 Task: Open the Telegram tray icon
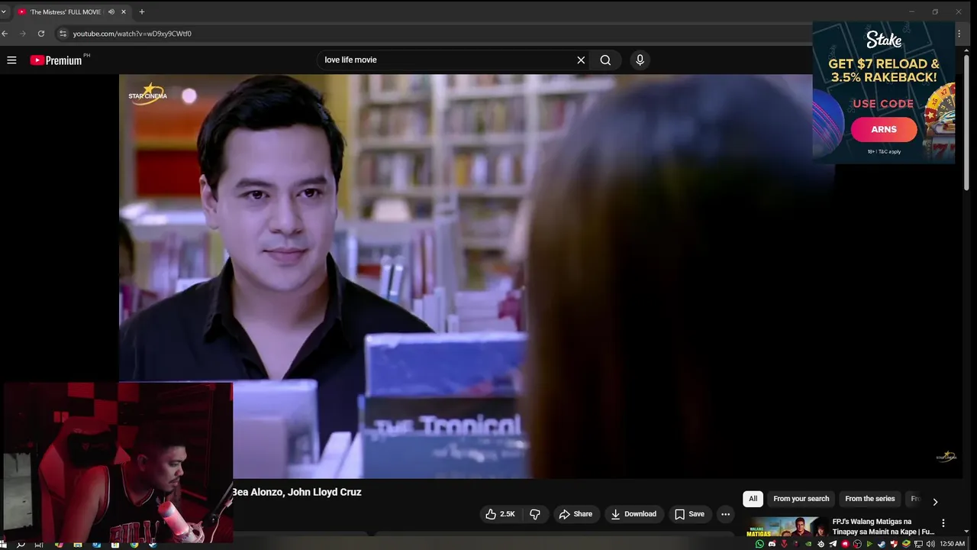tap(833, 544)
